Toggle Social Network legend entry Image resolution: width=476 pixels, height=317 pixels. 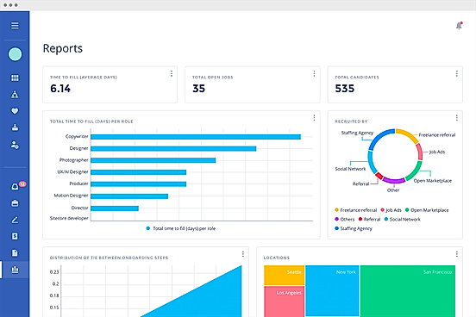(402, 219)
